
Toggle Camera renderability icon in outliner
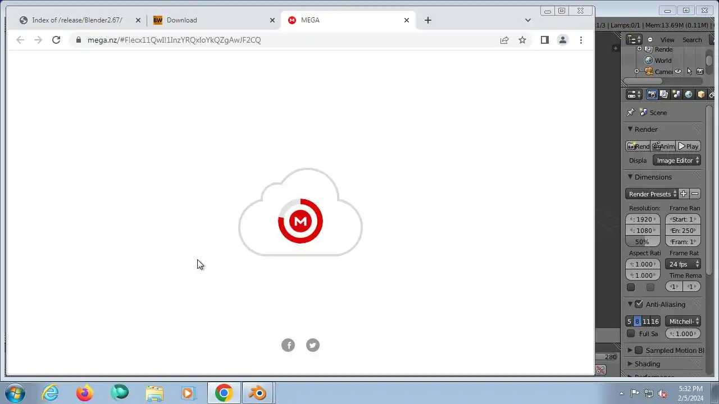[x=700, y=71]
